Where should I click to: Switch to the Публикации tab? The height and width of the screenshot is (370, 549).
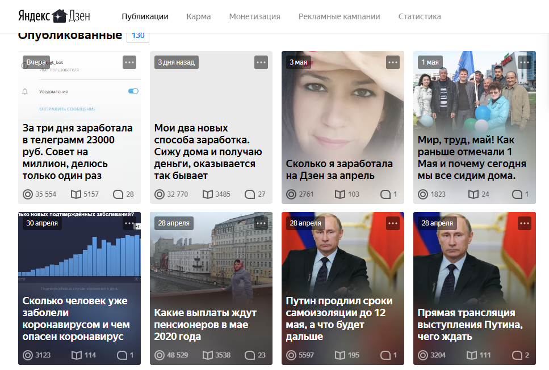[x=145, y=16]
